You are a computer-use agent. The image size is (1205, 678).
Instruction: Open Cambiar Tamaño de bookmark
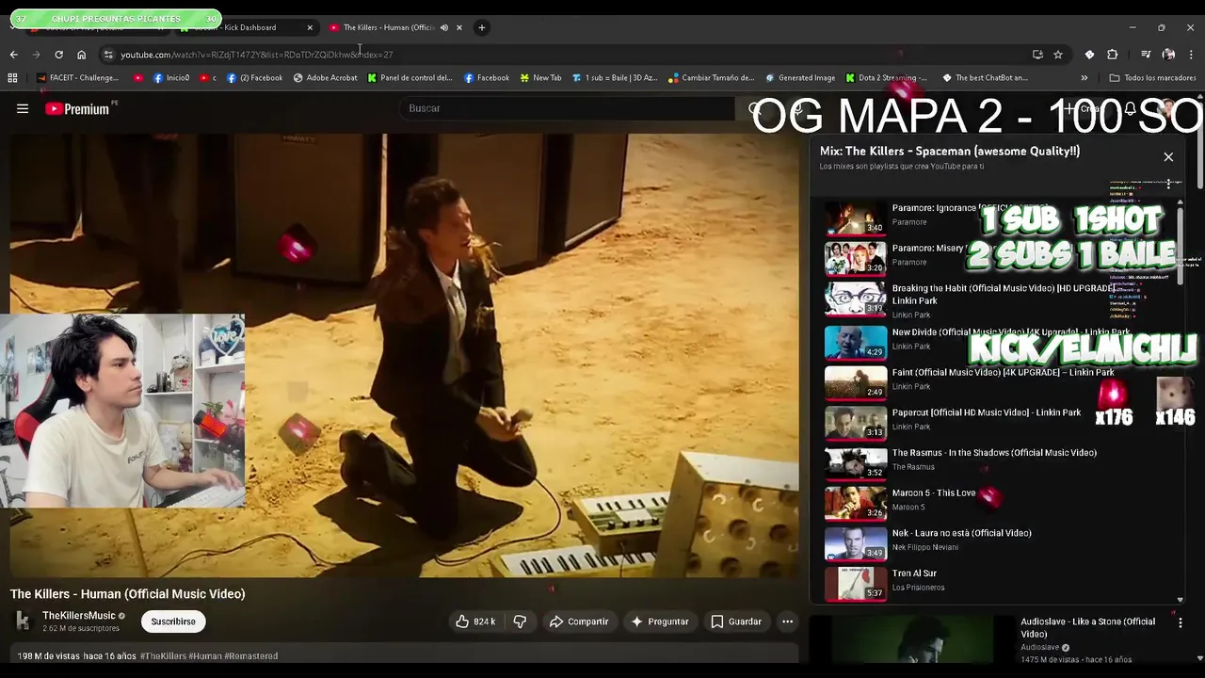pos(711,78)
